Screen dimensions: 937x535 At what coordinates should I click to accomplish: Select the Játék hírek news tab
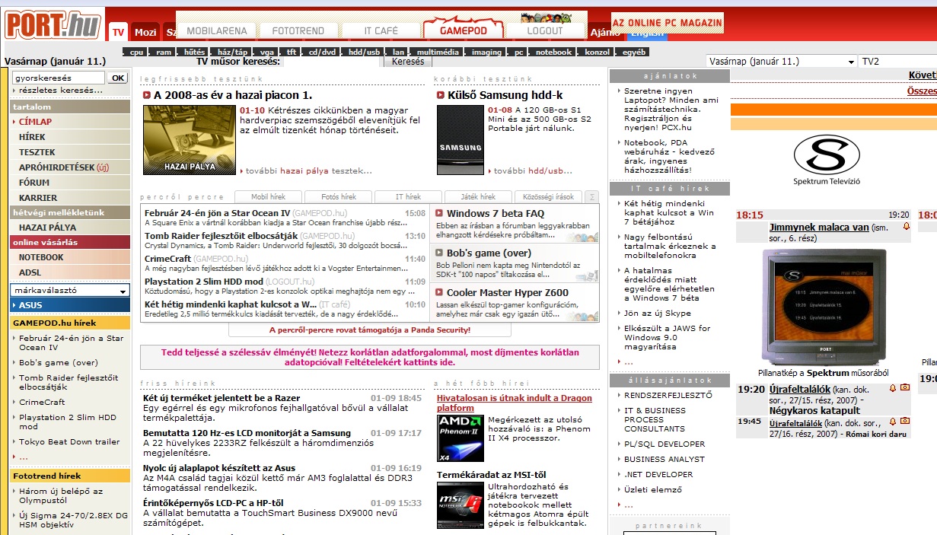pos(478,196)
